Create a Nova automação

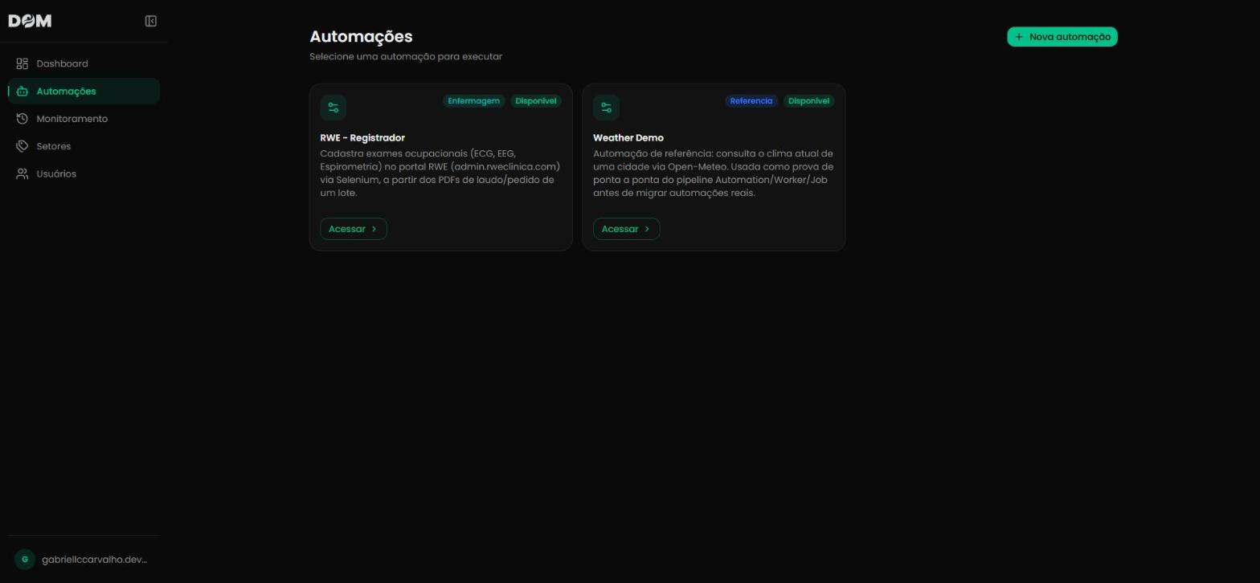tap(1062, 37)
